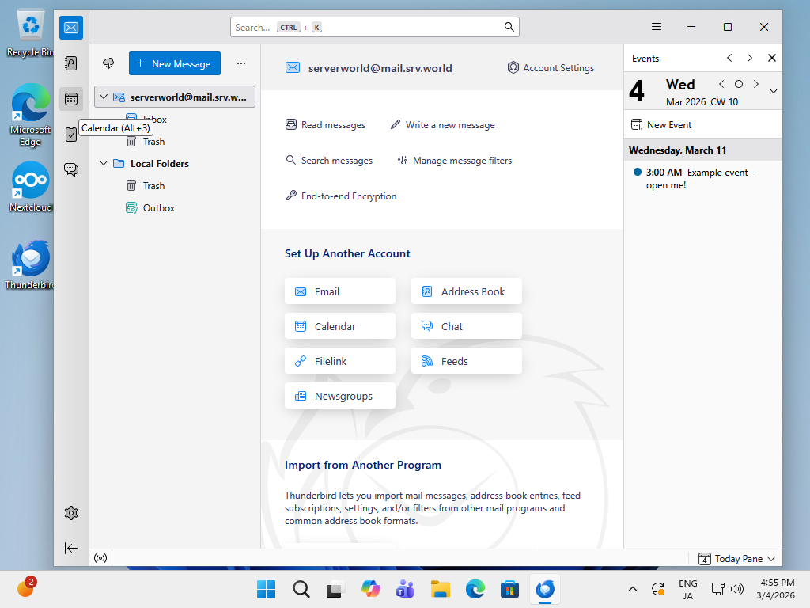
Task: Show hidden system tray icons
Action: coord(633,589)
